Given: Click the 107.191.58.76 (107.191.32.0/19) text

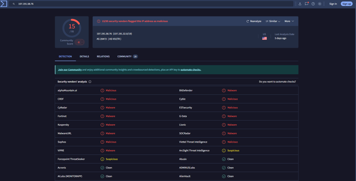Looking at the screenshot, I should (x=114, y=34).
